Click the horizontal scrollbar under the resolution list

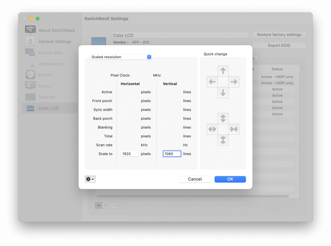(192, 196)
